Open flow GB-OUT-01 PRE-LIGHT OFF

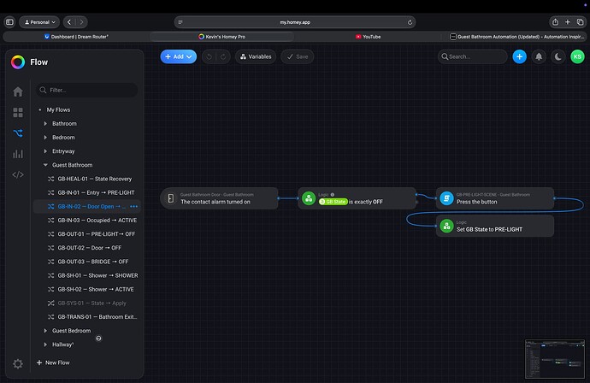pos(87,234)
